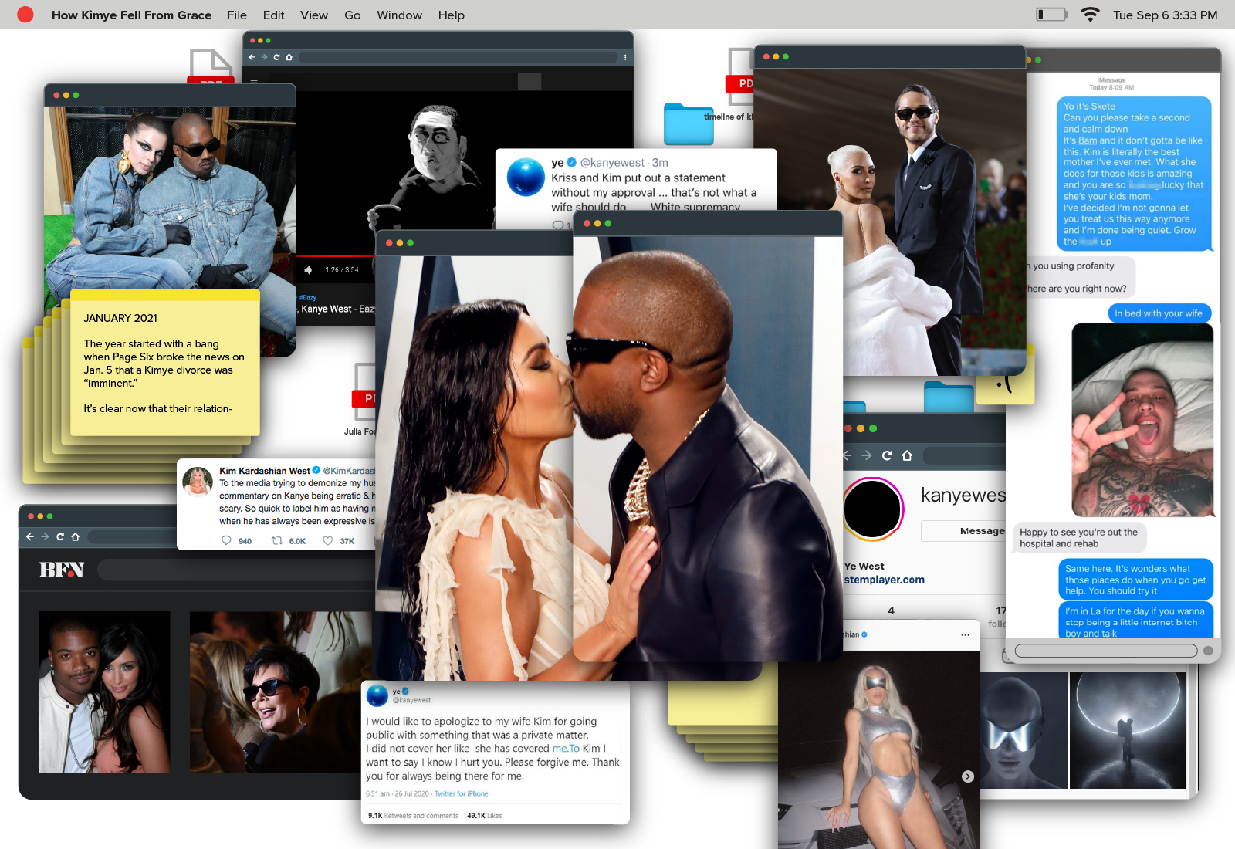The height and width of the screenshot is (849, 1235).
Task: Advance photo with arrow on silver bikini post
Action: tap(968, 776)
